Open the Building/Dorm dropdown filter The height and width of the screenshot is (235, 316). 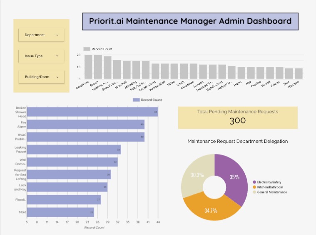pyautogui.click(x=41, y=77)
